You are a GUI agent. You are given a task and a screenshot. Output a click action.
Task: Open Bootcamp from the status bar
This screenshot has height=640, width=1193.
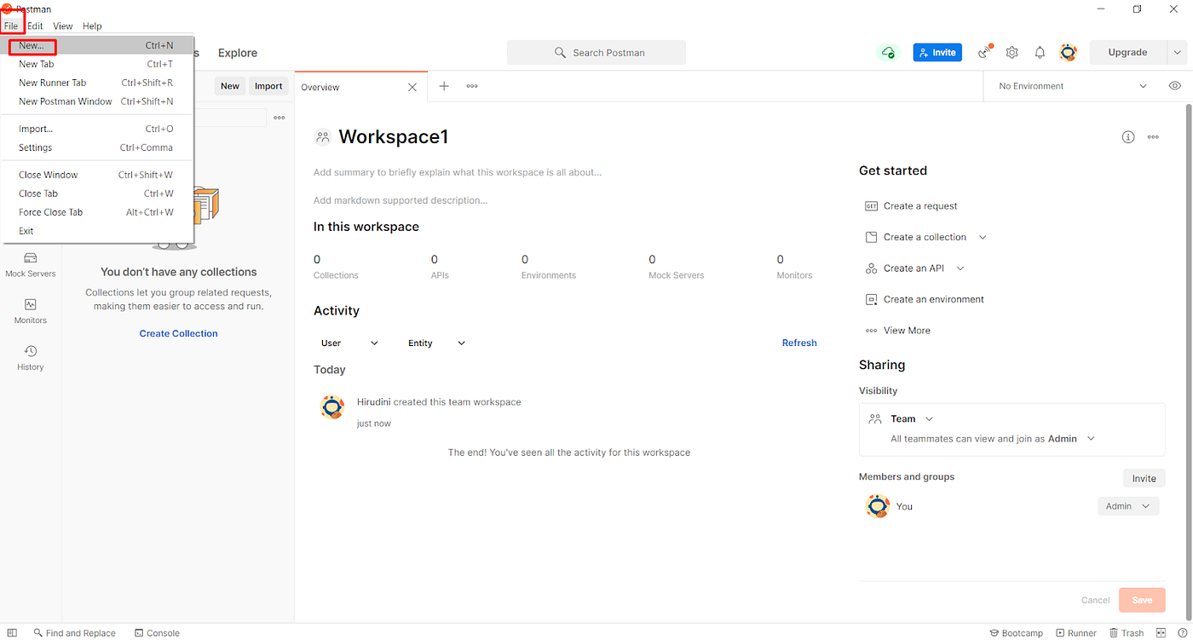[1016, 633]
